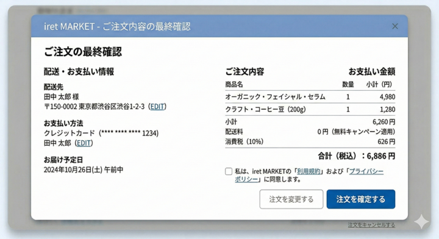This screenshot has height=239, width=439.
Task: Click the 注文を変更する button
Action: (291, 199)
